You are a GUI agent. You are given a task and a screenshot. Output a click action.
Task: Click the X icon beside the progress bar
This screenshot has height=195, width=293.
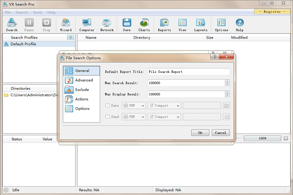(x=286, y=138)
